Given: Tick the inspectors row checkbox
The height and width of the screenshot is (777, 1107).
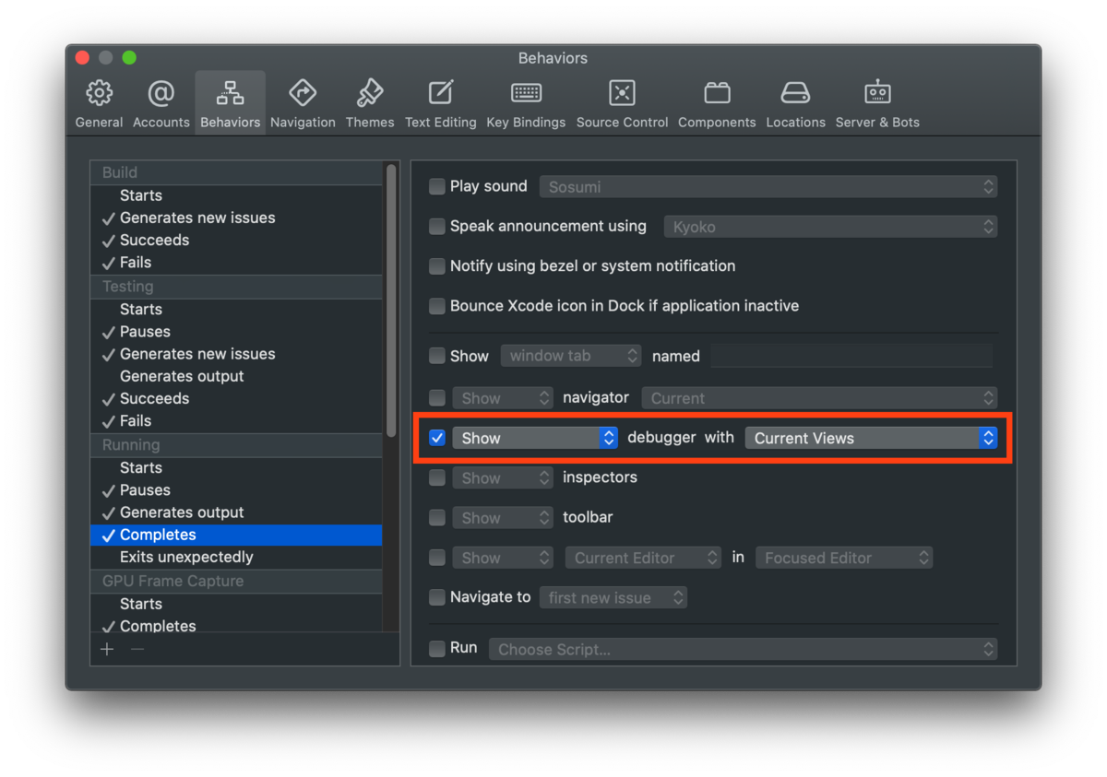Looking at the screenshot, I should point(437,477).
